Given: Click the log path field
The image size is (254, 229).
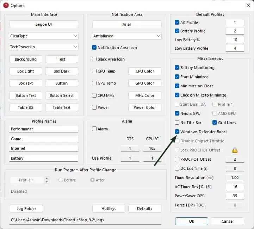Looking at the screenshot, I should click(85, 220).
